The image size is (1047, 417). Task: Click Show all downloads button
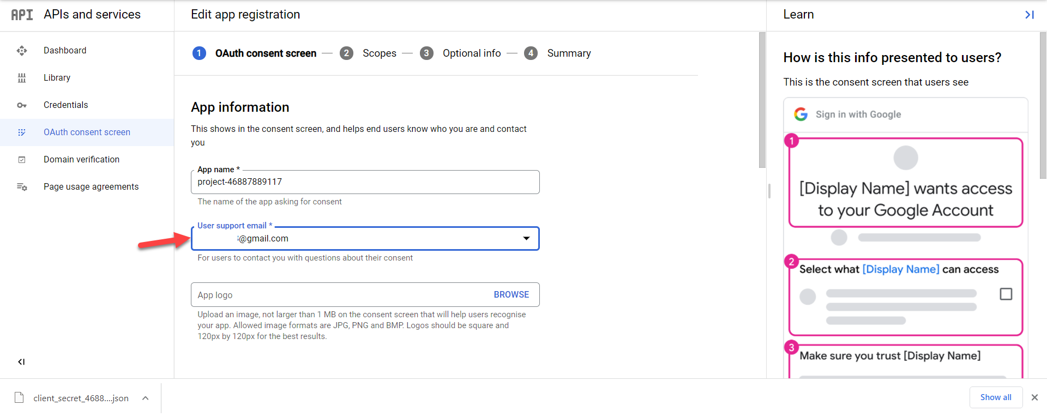[995, 397]
